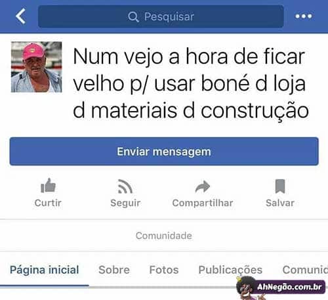Focus the Pesquisar search field
The height and width of the screenshot is (300, 328).
coord(161,16)
